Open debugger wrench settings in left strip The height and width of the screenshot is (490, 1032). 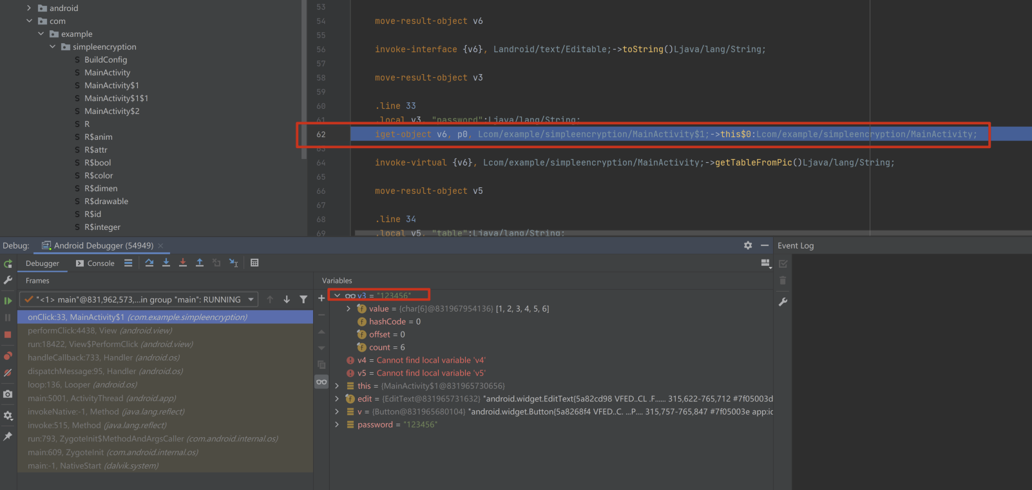[8, 280]
